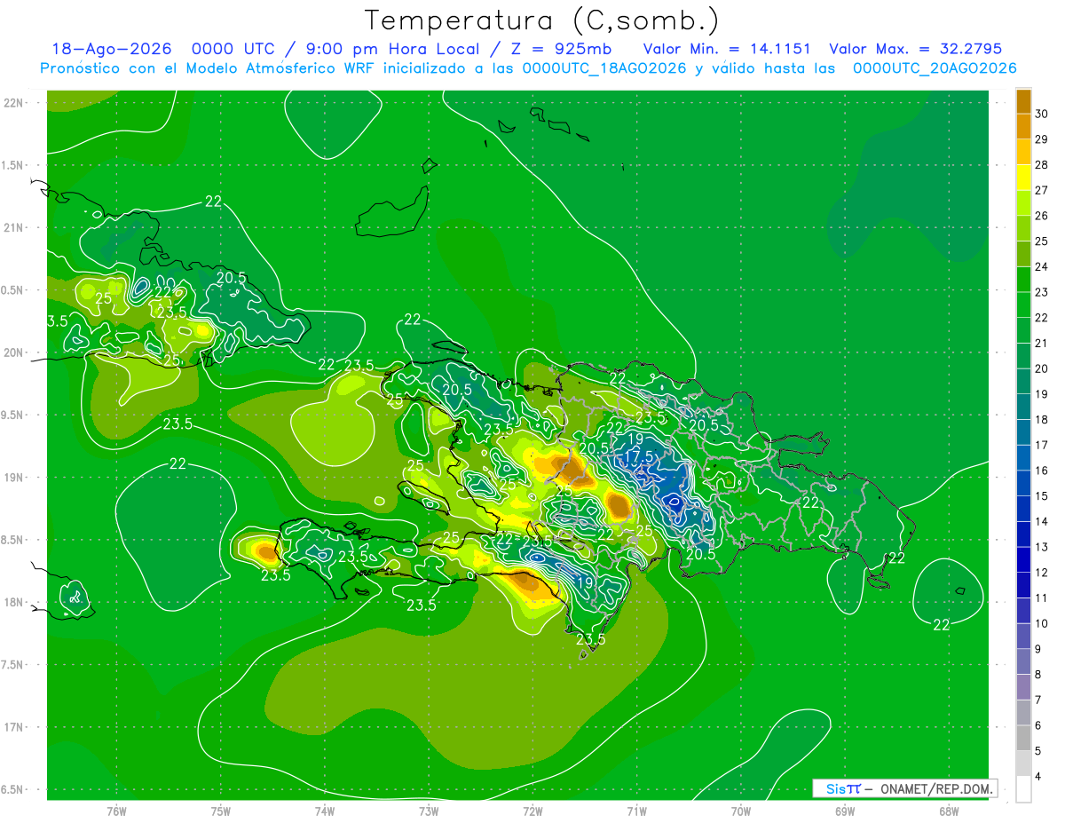Pick the green legend segment between 22 and 23
The width and height of the screenshot is (1065, 823).
pos(1023,305)
